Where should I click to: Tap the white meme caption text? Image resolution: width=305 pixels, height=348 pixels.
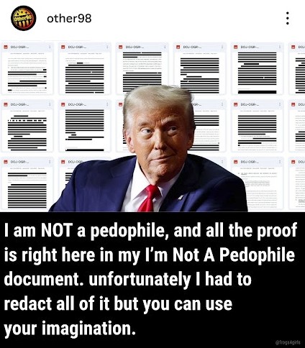point(150,279)
